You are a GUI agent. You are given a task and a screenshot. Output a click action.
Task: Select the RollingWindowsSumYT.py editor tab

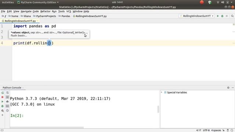[x=20, y=21]
